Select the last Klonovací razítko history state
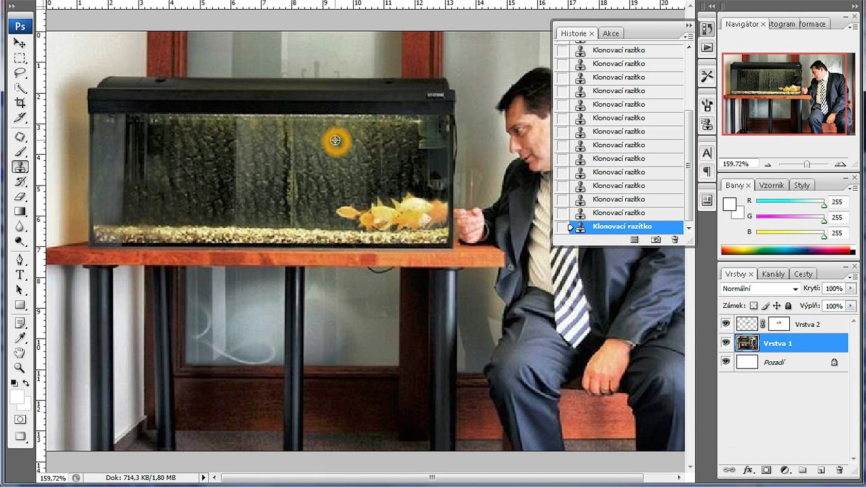Image resolution: width=866 pixels, height=487 pixels. click(x=622, y=226)
